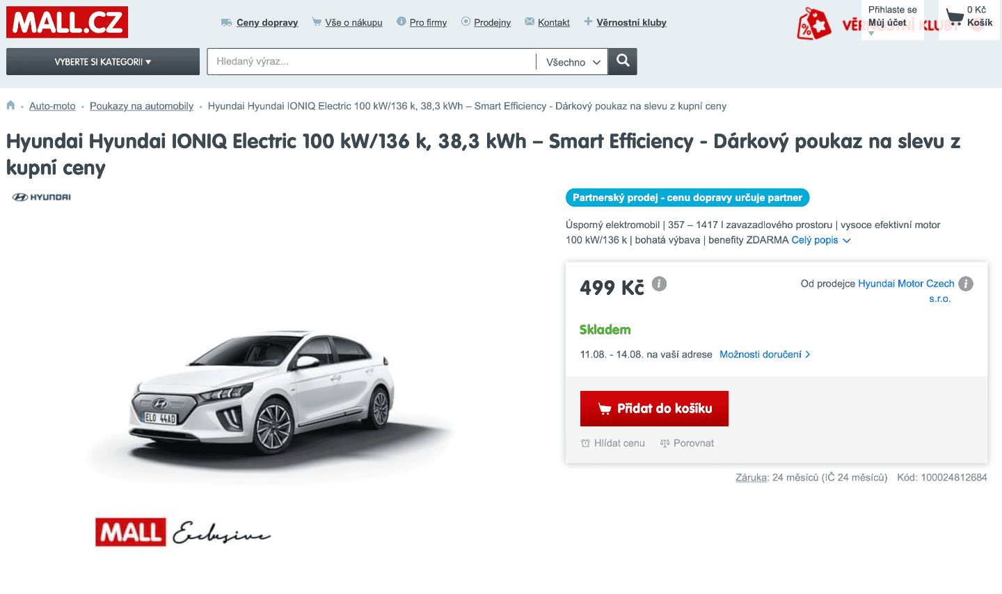Open the Všechno search category dropdown
The width and height of the screenshot is (1002, 594).
coord(573,62)
